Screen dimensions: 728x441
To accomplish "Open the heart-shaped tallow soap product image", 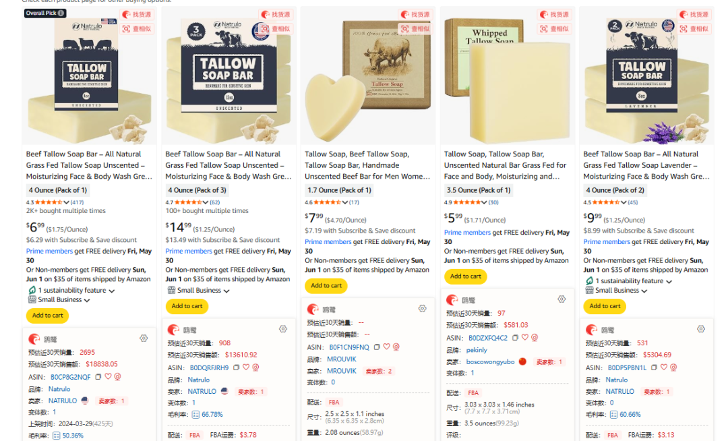I will tap(368, 77).
